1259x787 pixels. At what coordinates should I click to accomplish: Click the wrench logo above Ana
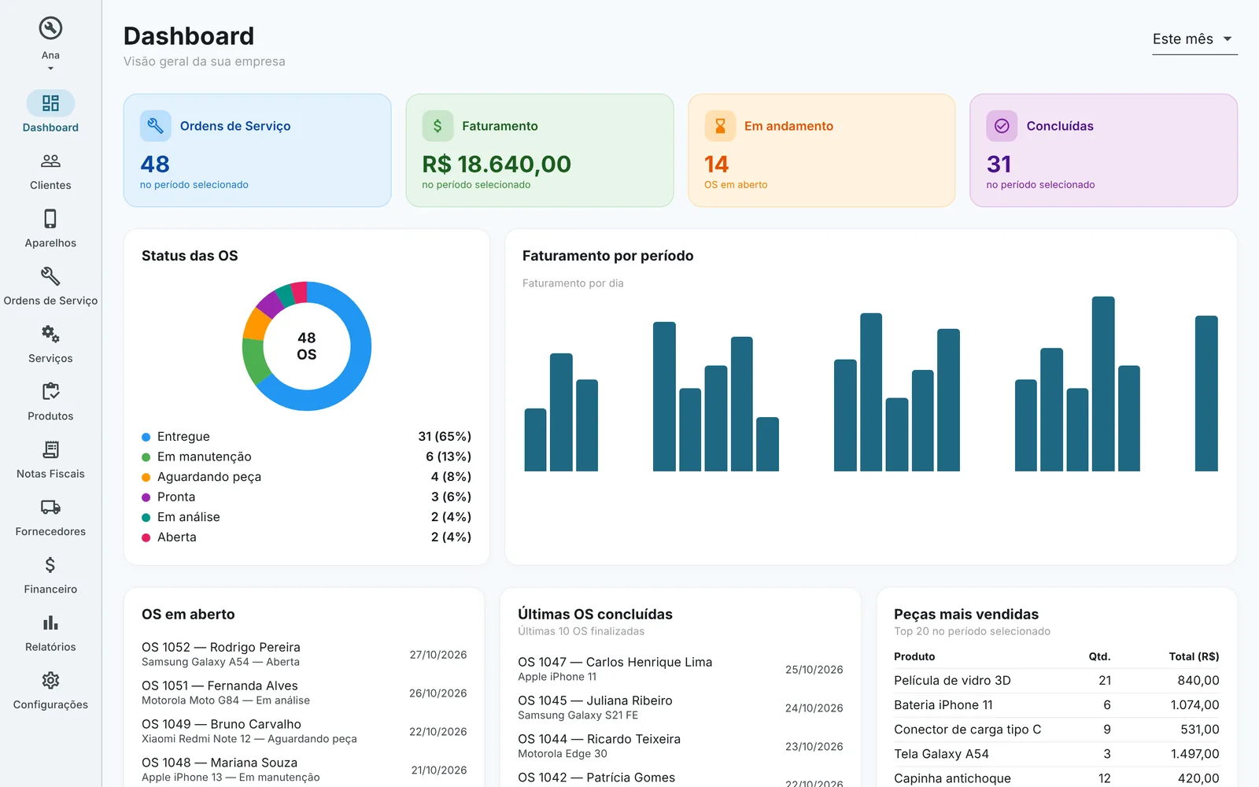50,28
